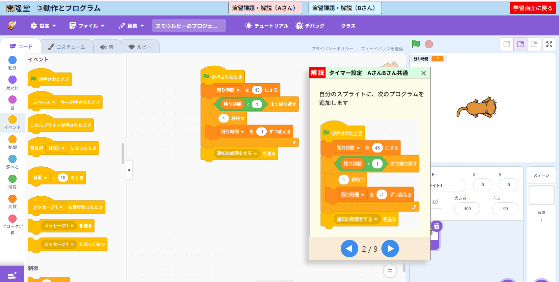The width and height of the screenshot is (559, 282).
Task: Close the 解説 popup panel
Action: click(x=423, y=73)
